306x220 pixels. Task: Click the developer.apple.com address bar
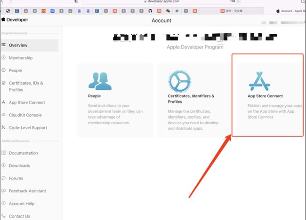click(x=161, y=1)
